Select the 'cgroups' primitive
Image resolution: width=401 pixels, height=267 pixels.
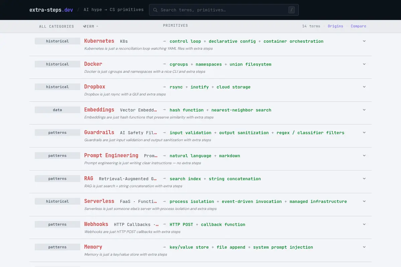(179, 64)
